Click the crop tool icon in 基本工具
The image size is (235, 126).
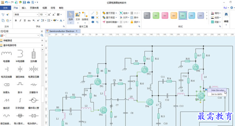click(97, 22)
